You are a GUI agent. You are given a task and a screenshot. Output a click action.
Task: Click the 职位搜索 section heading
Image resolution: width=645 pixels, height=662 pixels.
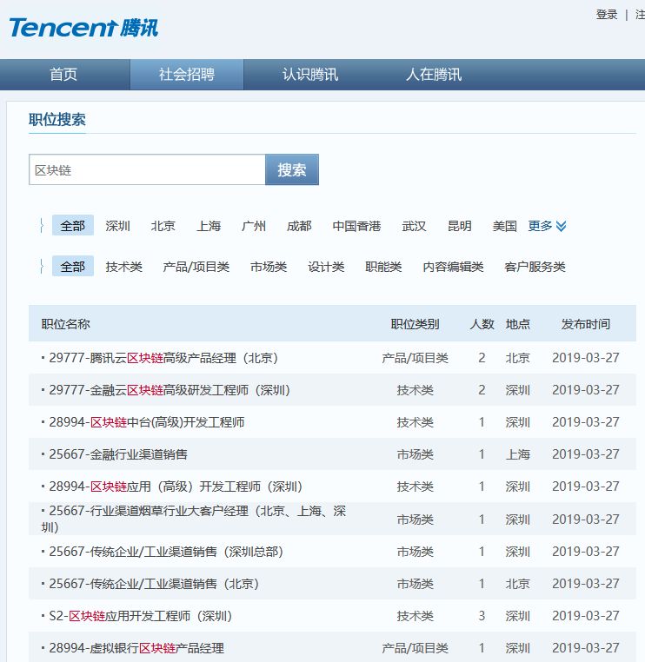[57, 120]
